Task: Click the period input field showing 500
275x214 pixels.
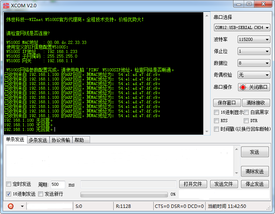Action: tap(58, 184)
